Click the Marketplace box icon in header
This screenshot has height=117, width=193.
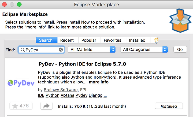tap(180, 21)
